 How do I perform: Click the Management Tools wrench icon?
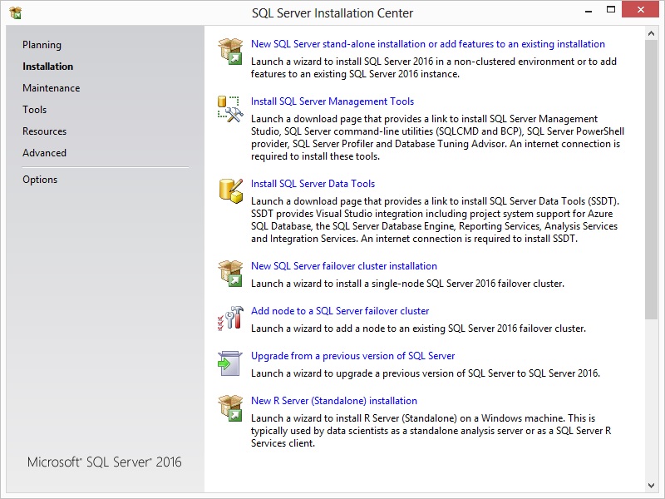tap(230, 109)
